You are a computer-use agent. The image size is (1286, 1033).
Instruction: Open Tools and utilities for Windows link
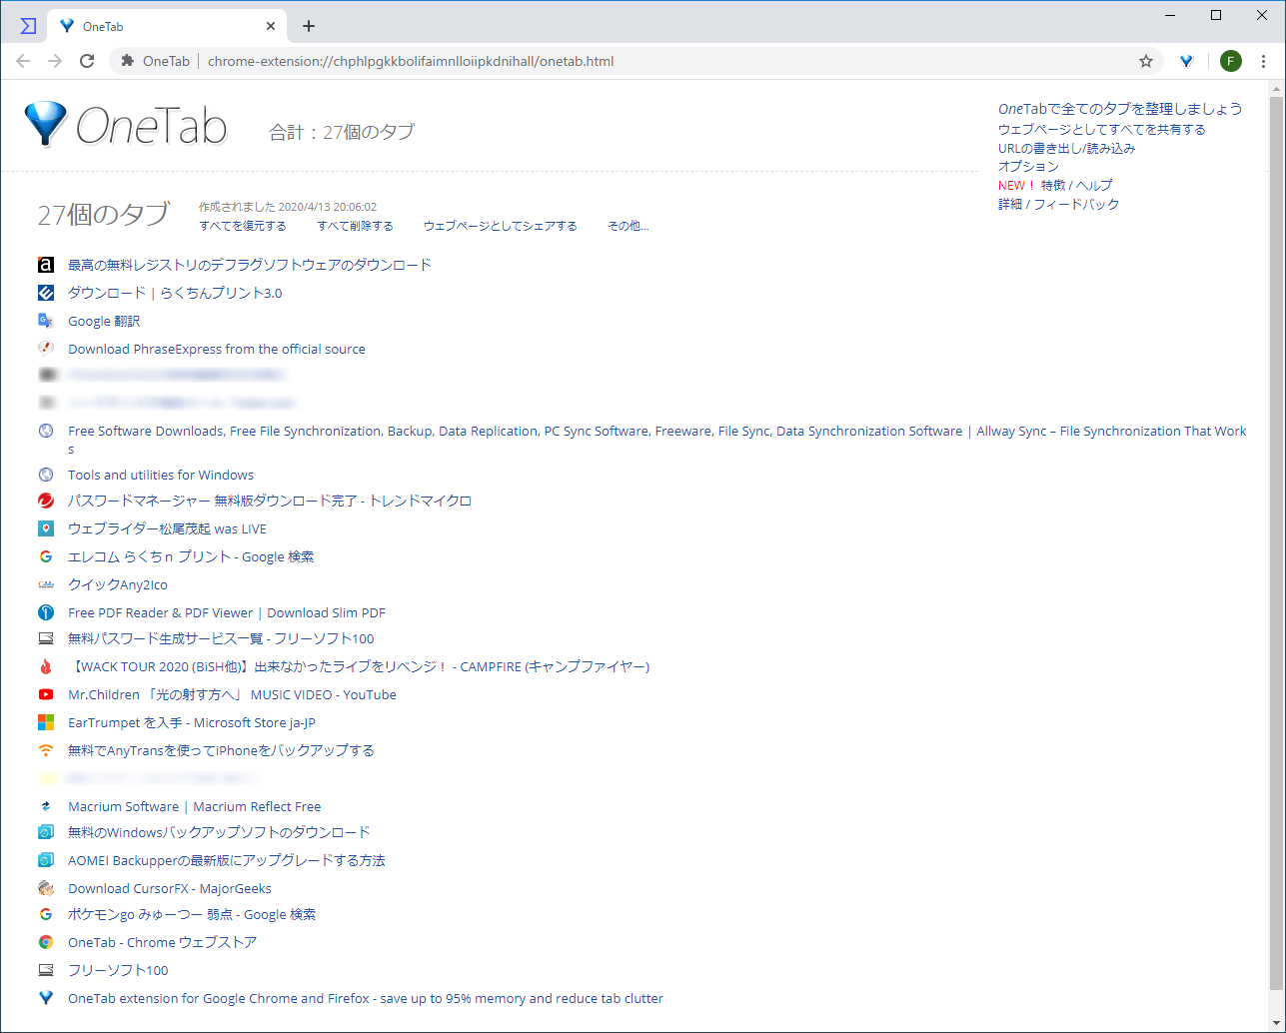click(161, 475)
